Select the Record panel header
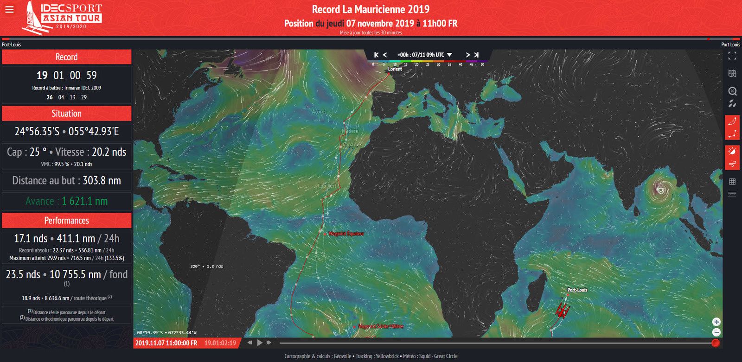 tap(67, 57)
